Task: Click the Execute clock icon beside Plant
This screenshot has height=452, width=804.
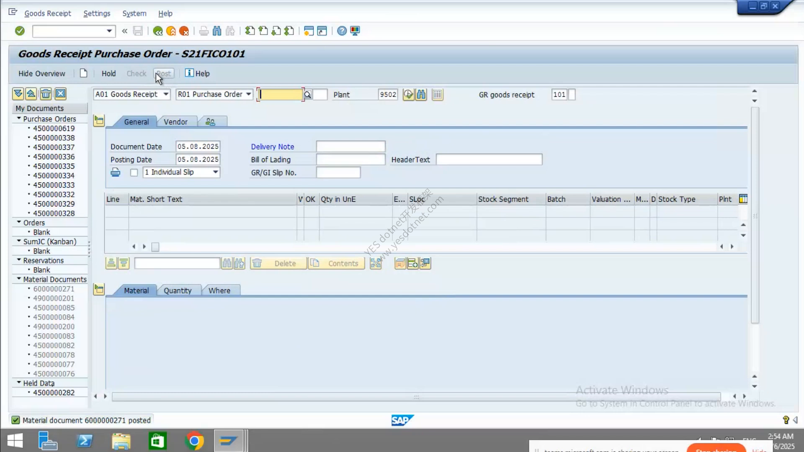Action: 408,95
